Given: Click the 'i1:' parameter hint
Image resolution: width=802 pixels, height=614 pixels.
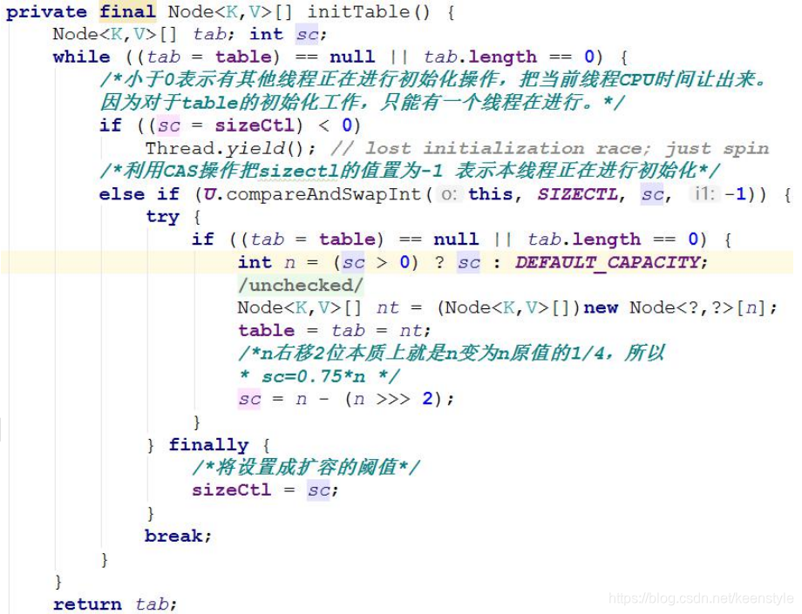Looking at the screenshot, I should tap(705, 194).
